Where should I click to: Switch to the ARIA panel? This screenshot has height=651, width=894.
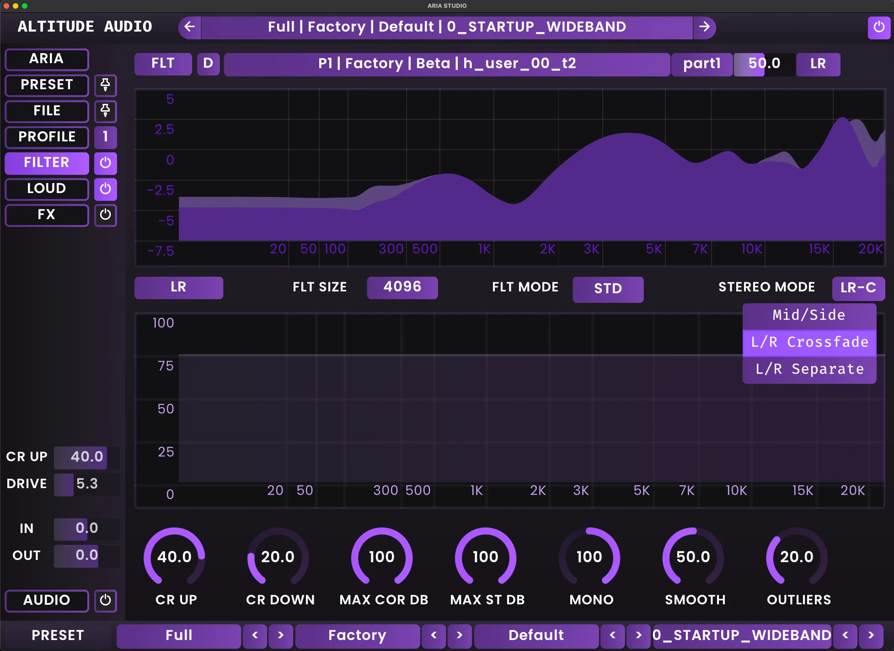click(x=46, y=59)
